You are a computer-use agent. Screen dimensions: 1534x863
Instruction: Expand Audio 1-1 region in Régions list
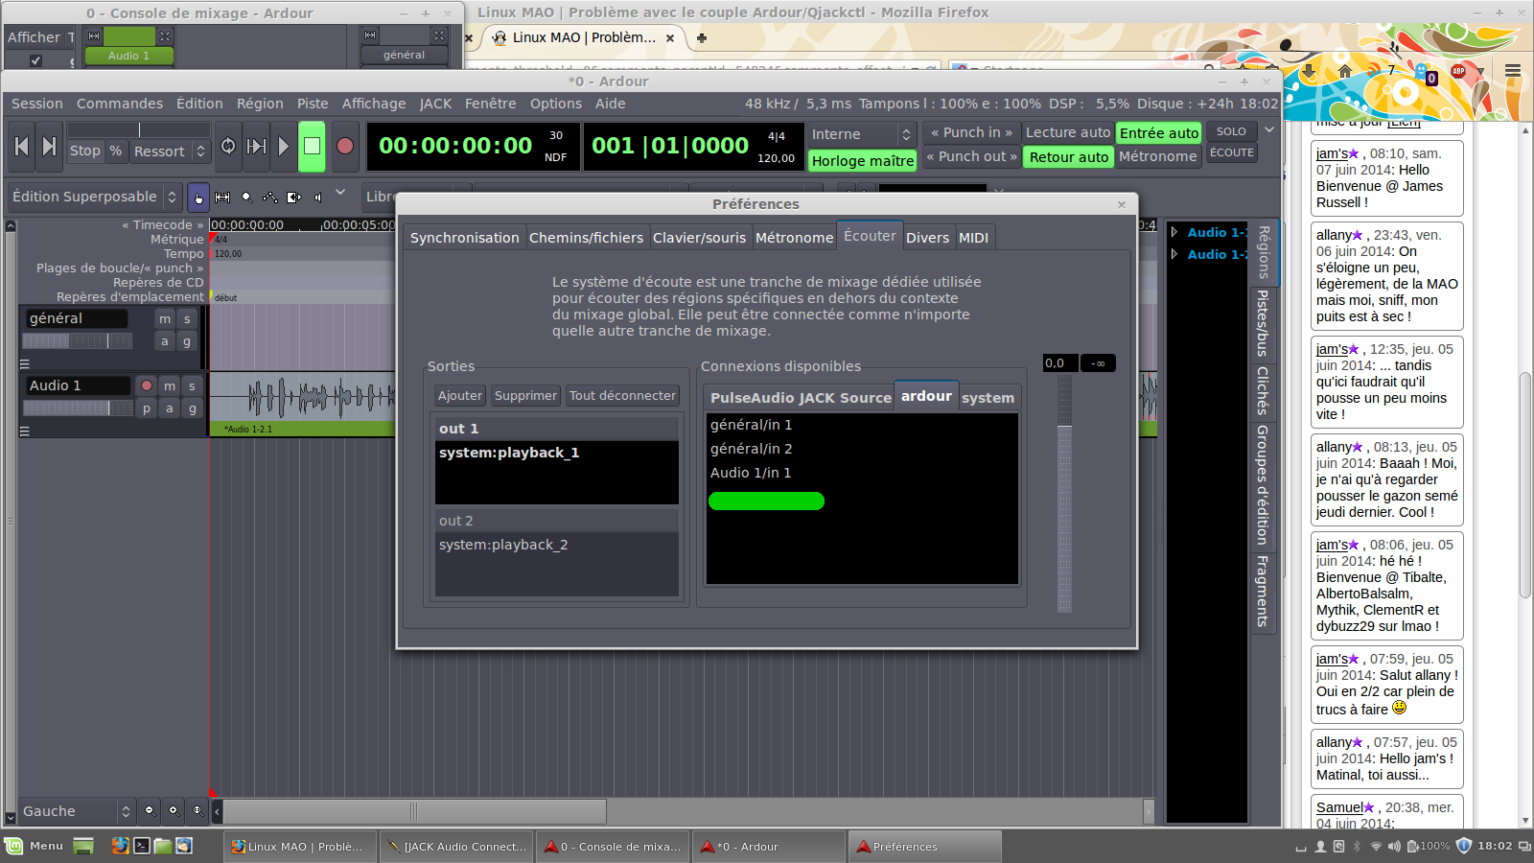tap(1174, 232)
